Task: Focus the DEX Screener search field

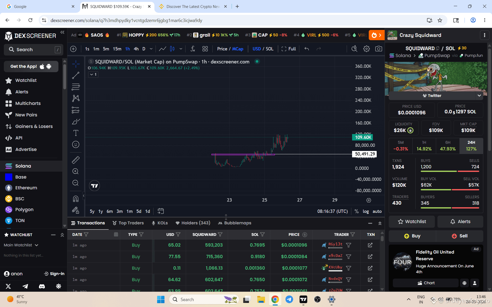Action: (x=33, y=50)
